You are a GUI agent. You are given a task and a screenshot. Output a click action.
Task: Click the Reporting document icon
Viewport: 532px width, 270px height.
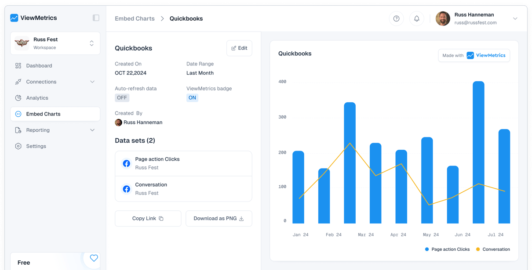[x=18, y=130]
